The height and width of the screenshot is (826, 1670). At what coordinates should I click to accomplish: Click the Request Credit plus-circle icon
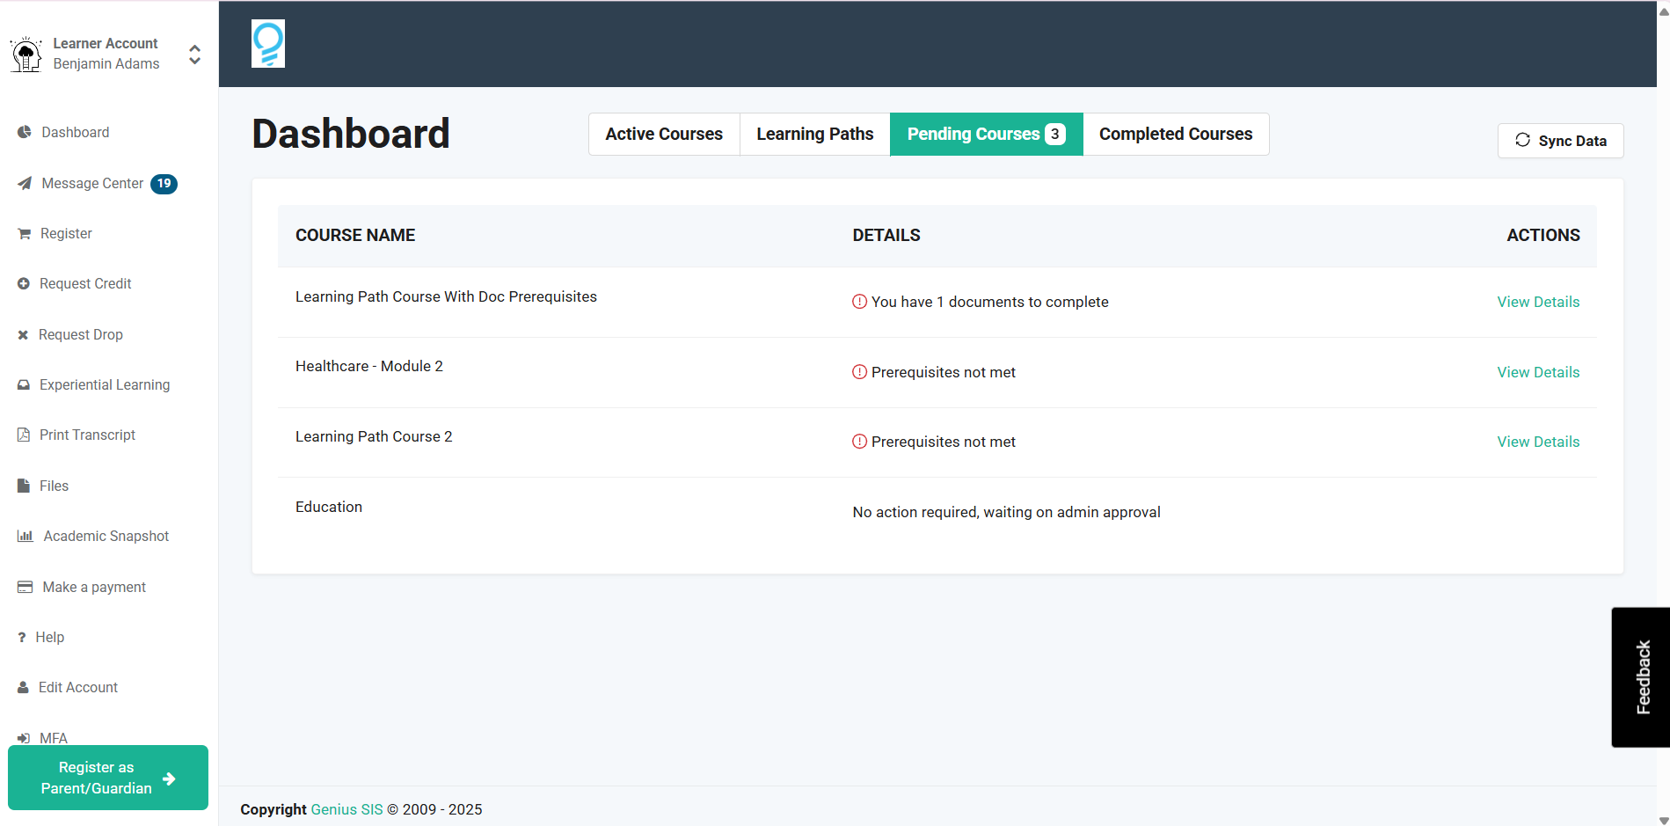(23, 283)
